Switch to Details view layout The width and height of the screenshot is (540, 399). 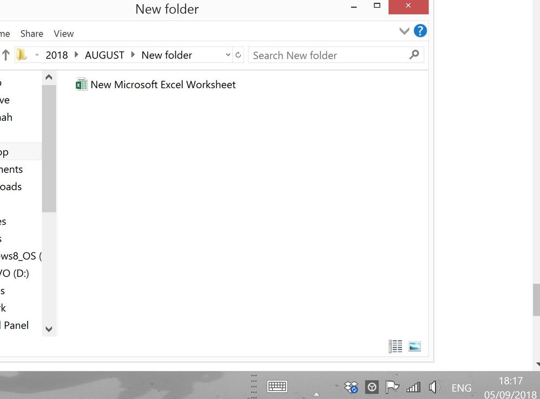click(x=396, y=346)
